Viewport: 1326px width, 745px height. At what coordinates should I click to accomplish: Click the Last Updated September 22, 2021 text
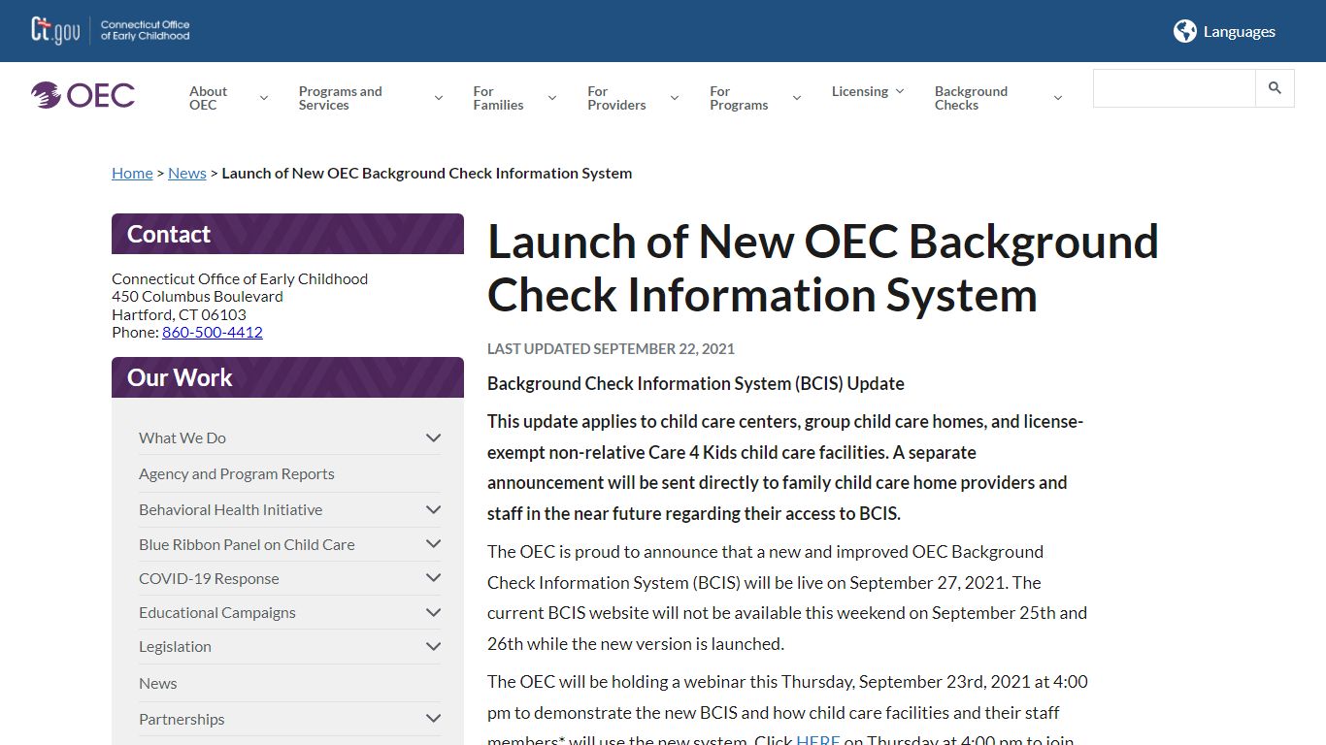(611, 348)
